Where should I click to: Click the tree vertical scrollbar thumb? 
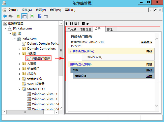61,51
